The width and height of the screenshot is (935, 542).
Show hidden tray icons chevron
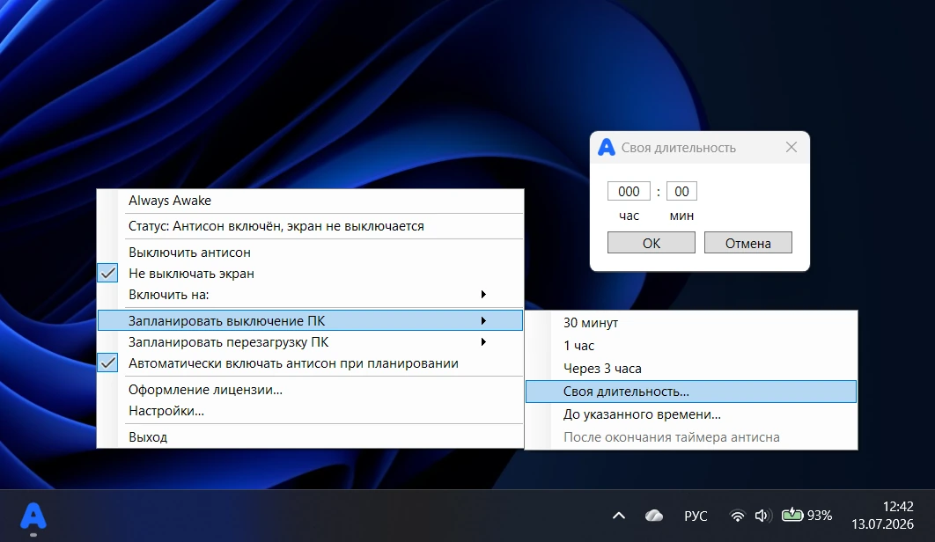coord(619,516)
